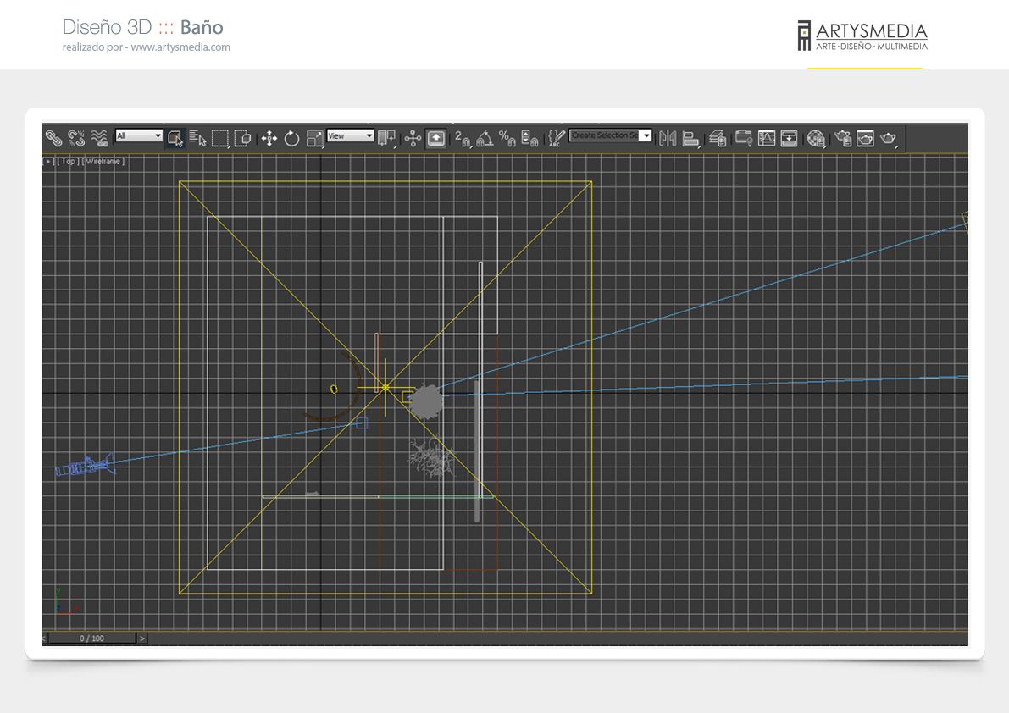Toggle Spinner Snap
This screenshot has height=713, width=1009.
point(529,138)
